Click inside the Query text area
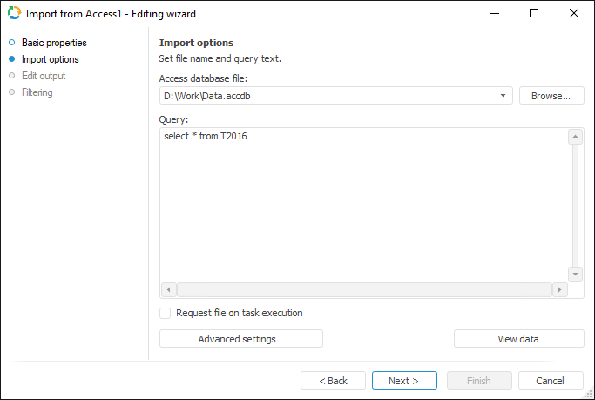The height and width of the screenshot is (400, 595). click(362, 205)
